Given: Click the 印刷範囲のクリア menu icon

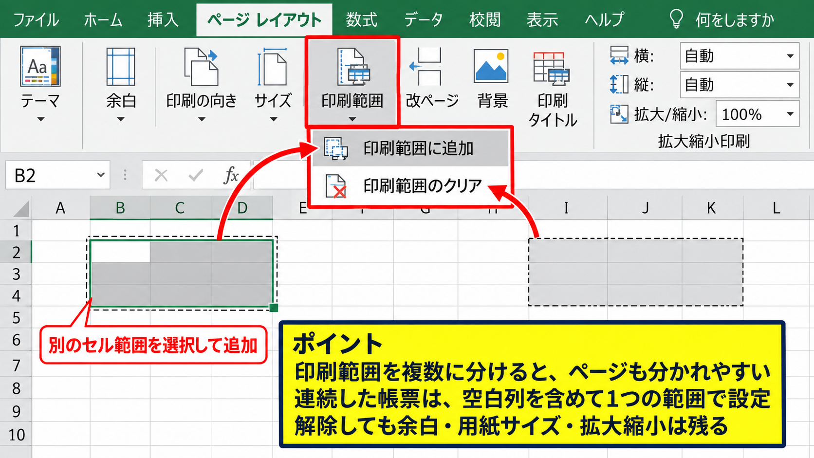Looking at the screenshot, I should pyautogui.click(x=336, y=186).
